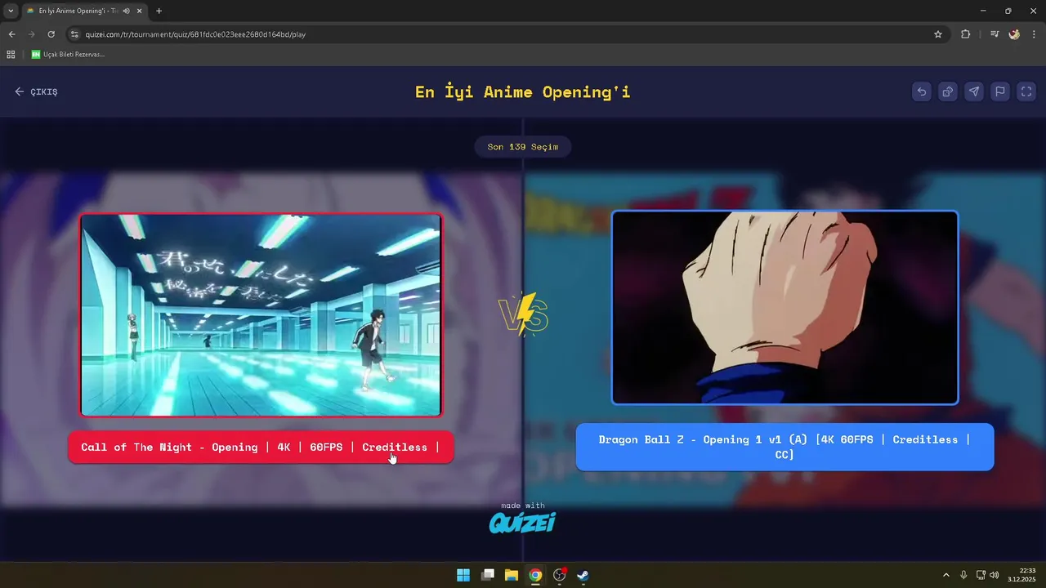Click the browser forward arrow
1046x588 pixels.
32,34
